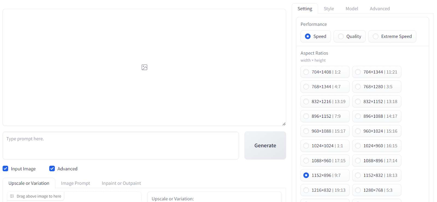
Task: Focus the Type prompt here text field
Action: pyautogui.click(x=121, y=146)
